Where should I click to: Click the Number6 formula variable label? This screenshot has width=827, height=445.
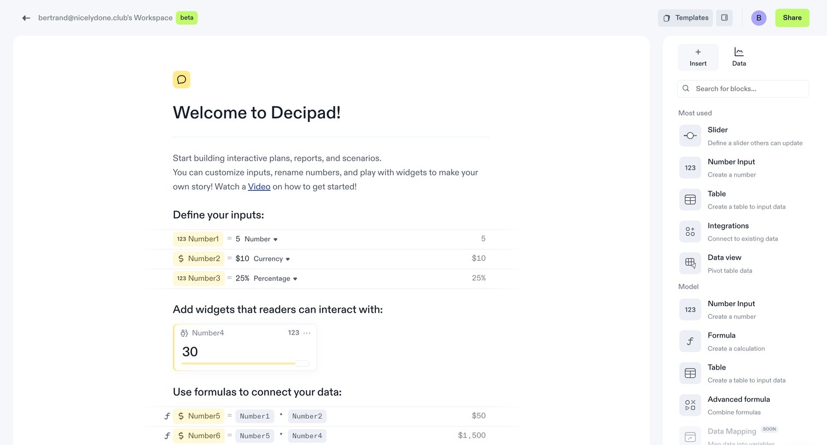[199, 436]
